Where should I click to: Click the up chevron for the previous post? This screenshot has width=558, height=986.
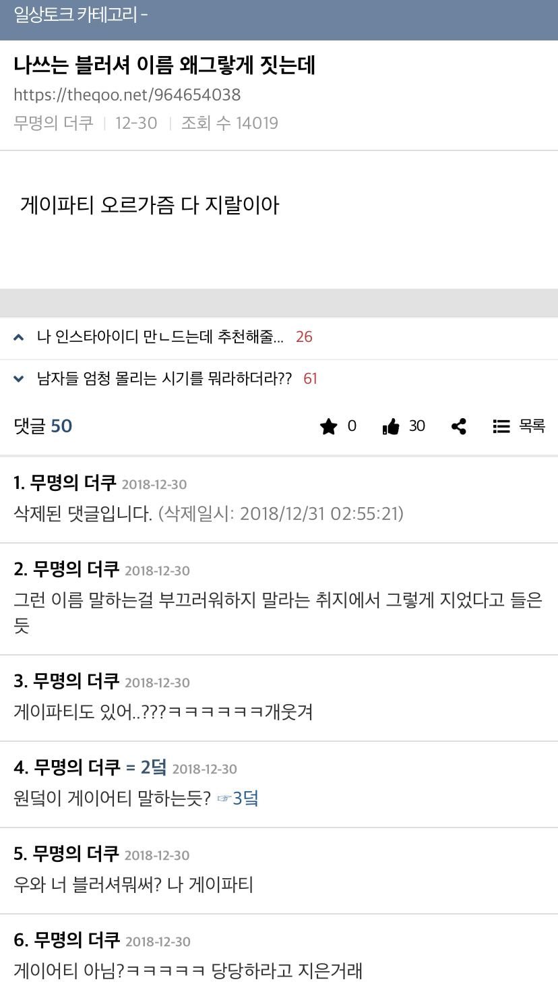18,337
